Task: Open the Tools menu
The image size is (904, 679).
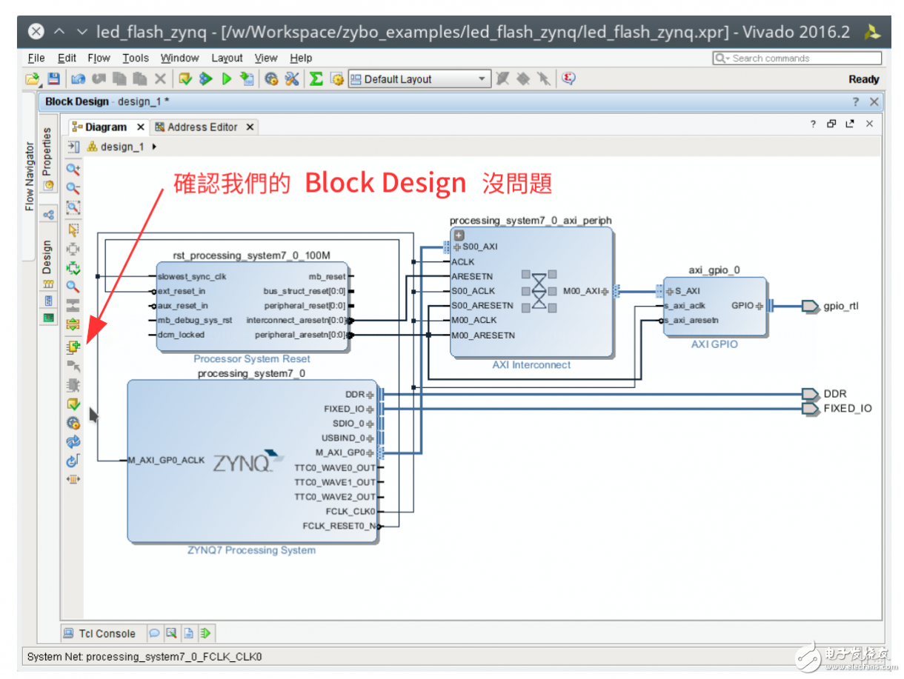Action: (136, 58)
